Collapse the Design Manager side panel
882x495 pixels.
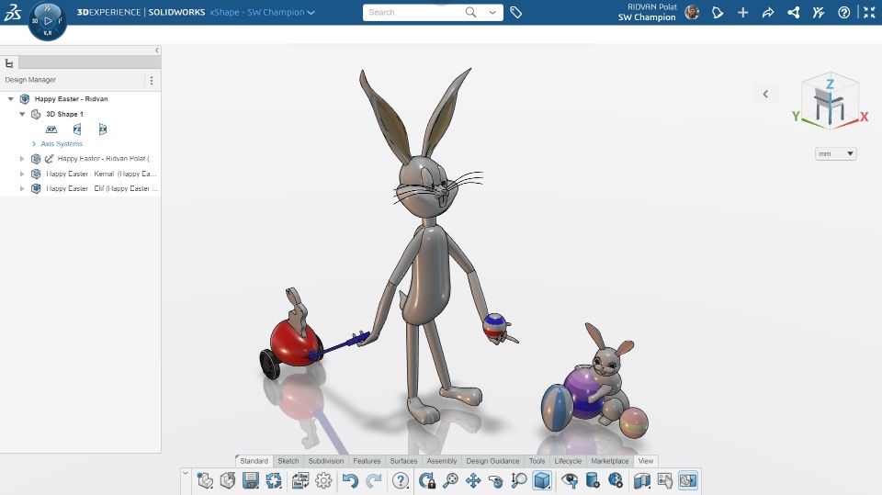click(157, 51)
